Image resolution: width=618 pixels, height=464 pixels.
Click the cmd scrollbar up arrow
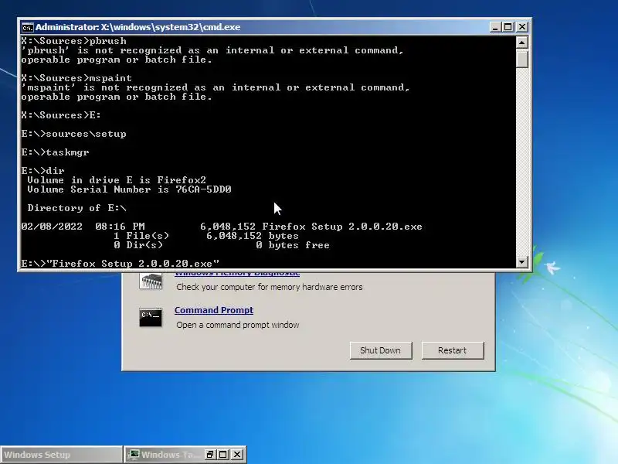(522, 43)
